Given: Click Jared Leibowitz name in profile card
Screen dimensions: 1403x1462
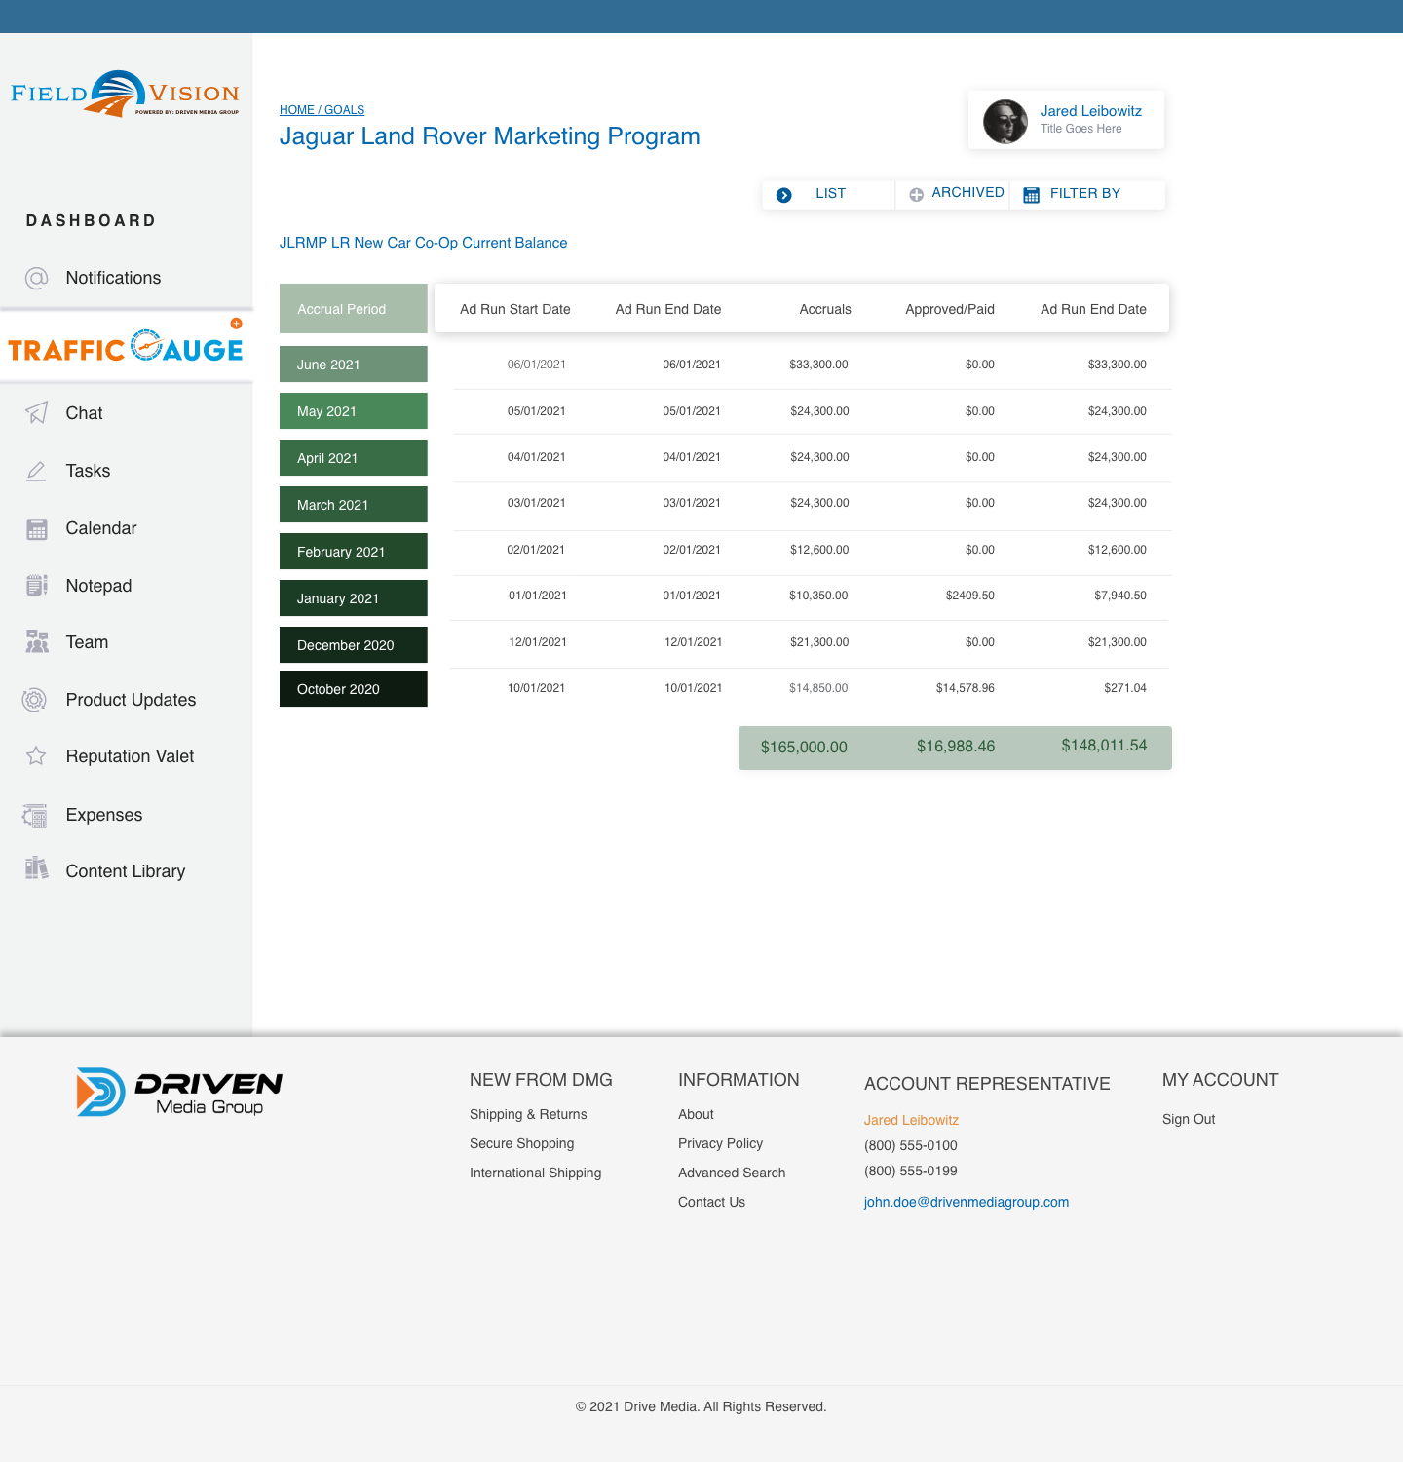Looking at the screenshot, I should coord(1090,111).
